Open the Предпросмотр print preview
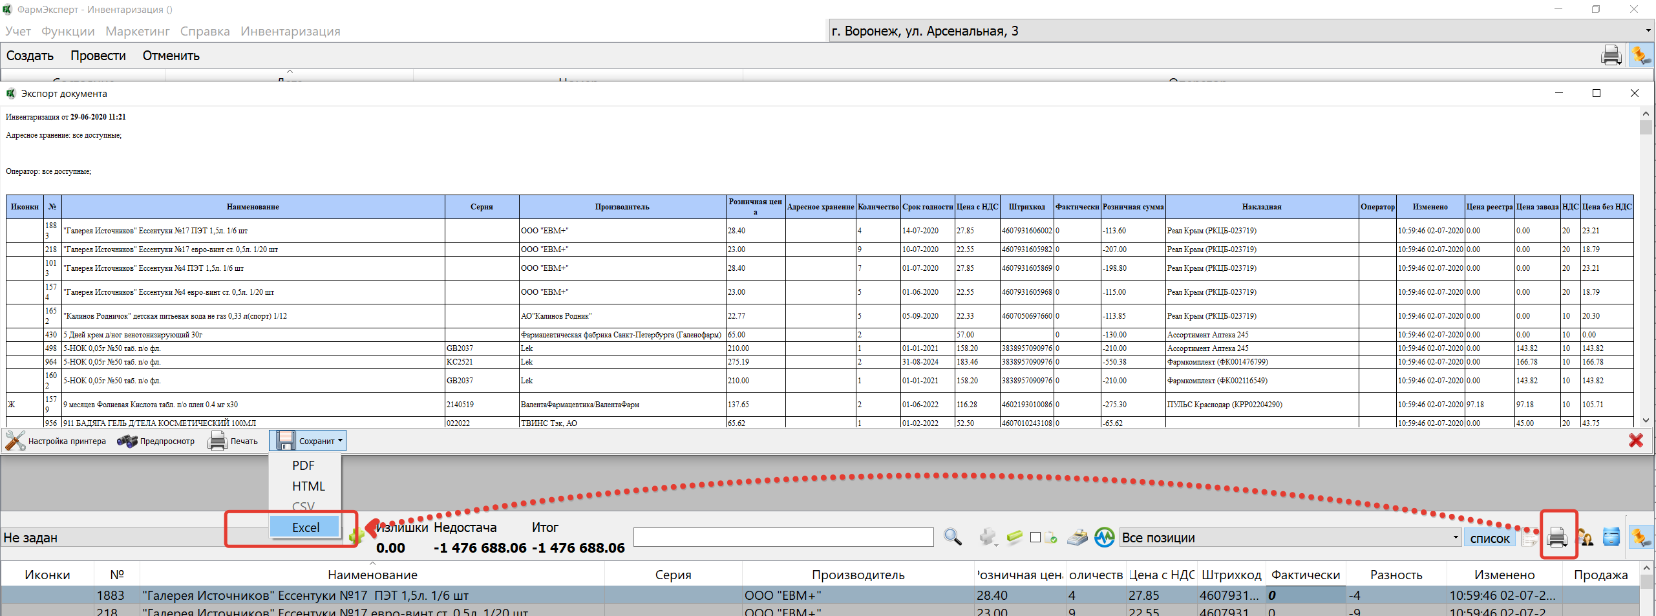 click(x=156, y=441)
